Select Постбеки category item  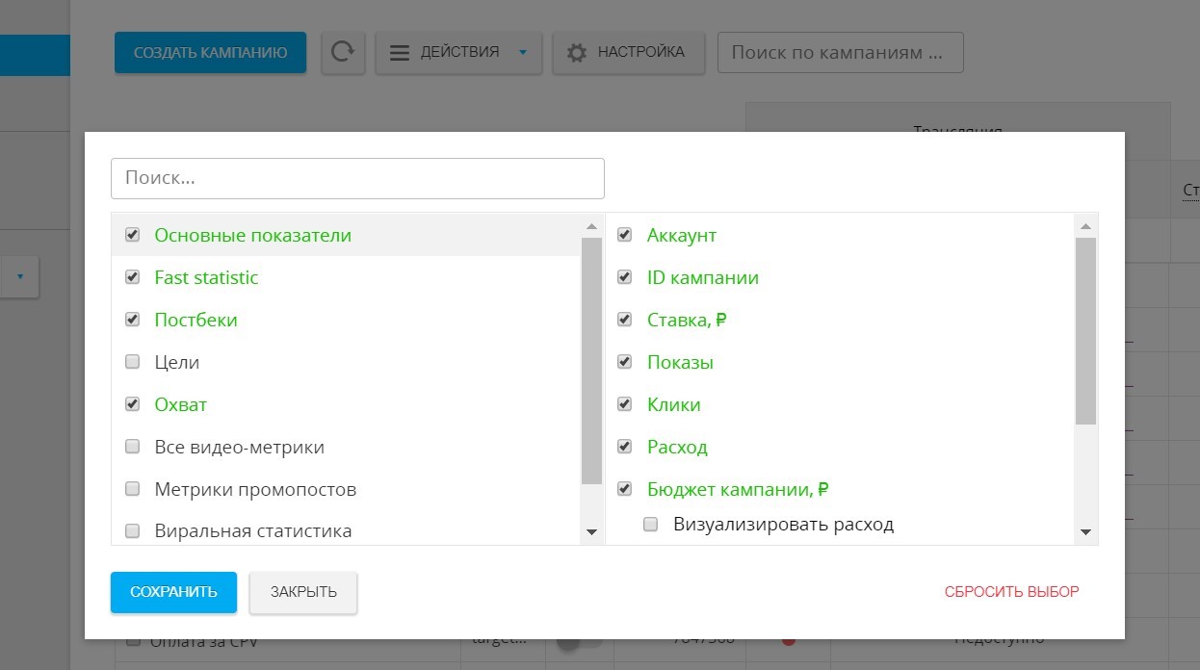point(196,320)
